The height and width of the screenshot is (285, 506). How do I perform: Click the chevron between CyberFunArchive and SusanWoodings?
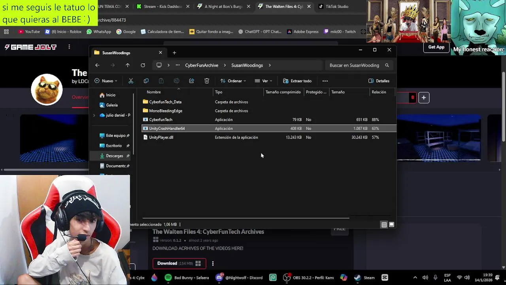click(225, 65)
